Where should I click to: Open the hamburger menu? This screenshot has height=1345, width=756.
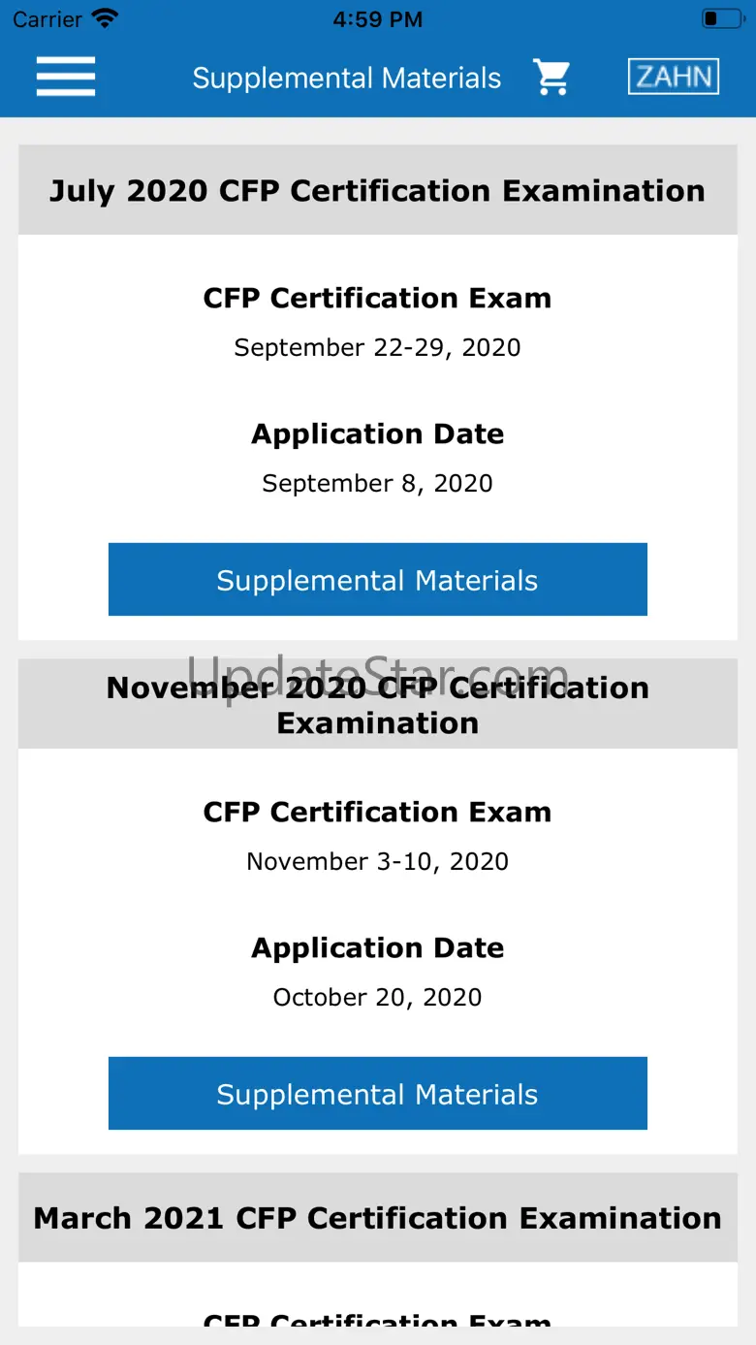click(66, 77)
